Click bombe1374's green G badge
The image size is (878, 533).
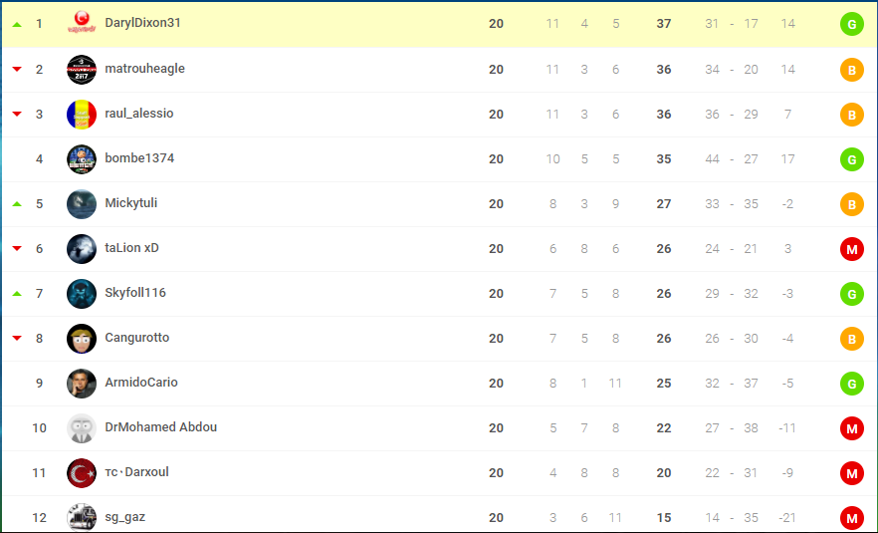pos(852,159)
